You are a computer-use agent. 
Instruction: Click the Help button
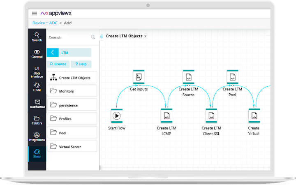tap(81, 64)
